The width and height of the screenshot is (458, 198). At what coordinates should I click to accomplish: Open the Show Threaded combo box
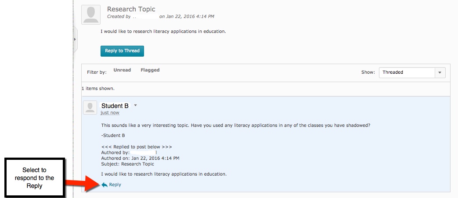point(407,72)
